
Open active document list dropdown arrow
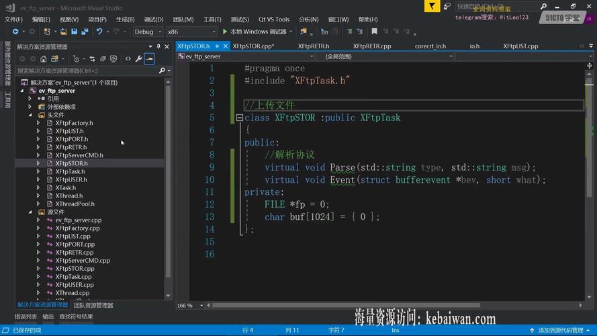[x=591, y=46]
